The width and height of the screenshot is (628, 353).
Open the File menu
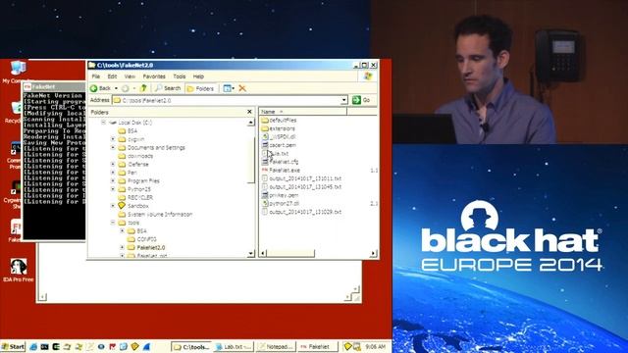pos(96,76)
